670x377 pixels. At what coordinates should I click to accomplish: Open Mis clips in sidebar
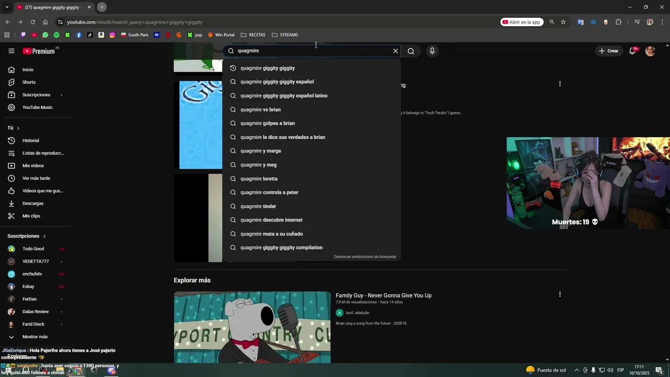[x=36, y=216]
